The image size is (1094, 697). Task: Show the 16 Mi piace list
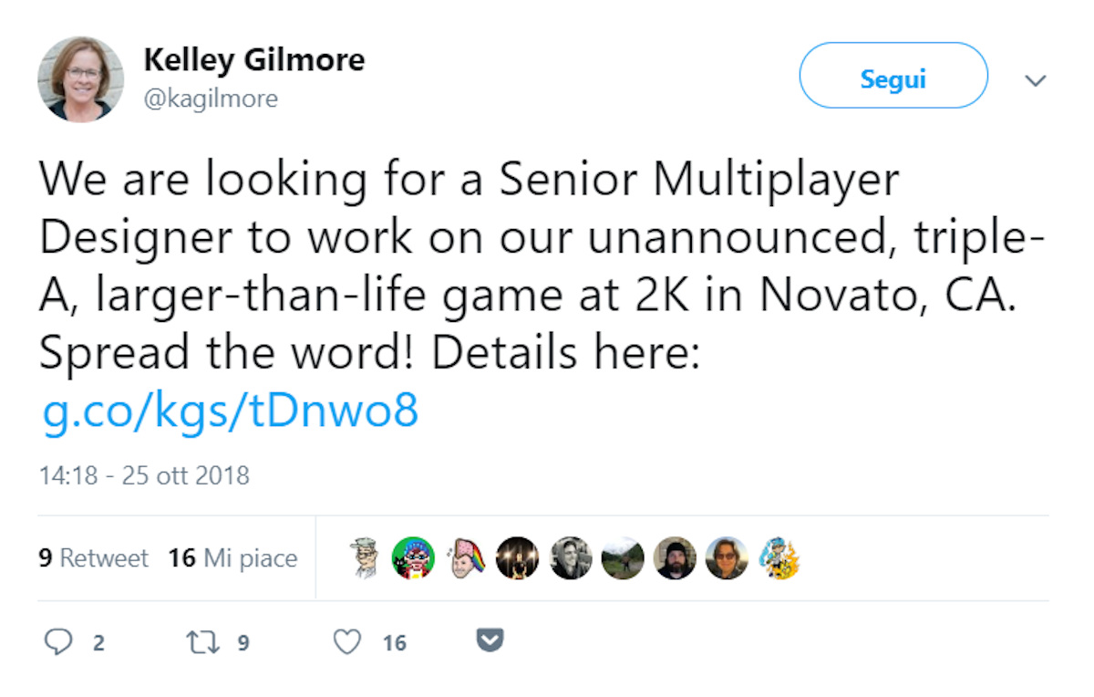click(232, 558)
